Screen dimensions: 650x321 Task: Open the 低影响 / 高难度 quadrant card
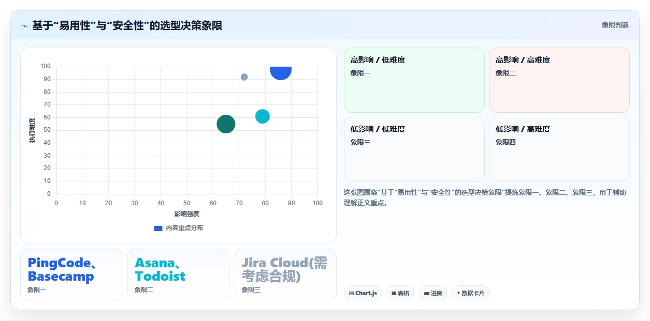pyautogui.click(x=559, y=149)
